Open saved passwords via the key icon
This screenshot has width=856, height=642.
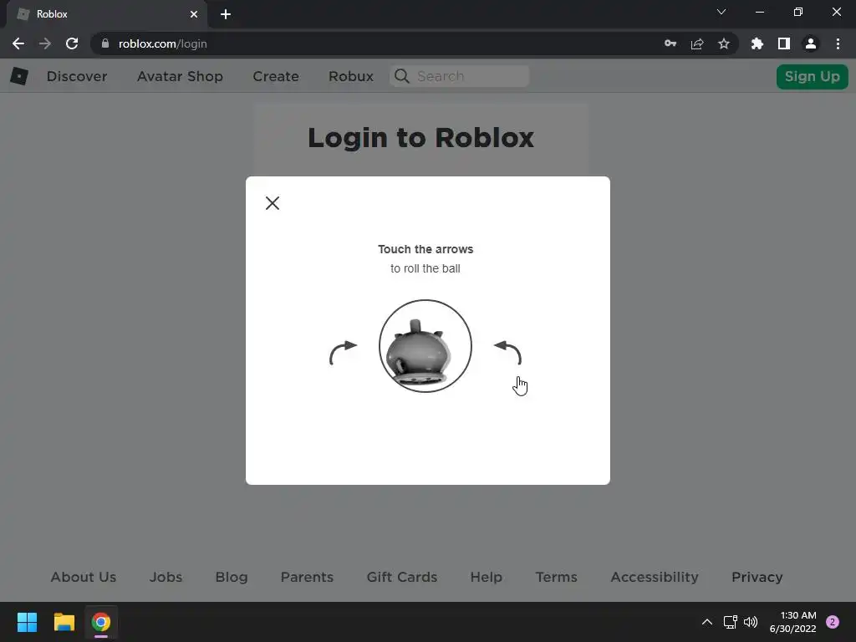point(670,43)
